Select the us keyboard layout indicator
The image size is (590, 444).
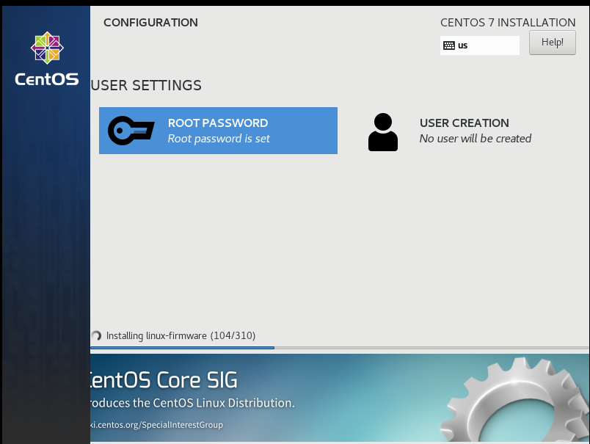[480, 46]
